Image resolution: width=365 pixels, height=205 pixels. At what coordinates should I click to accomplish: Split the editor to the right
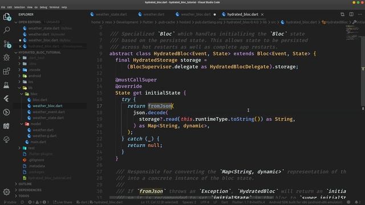pos(351,14)
